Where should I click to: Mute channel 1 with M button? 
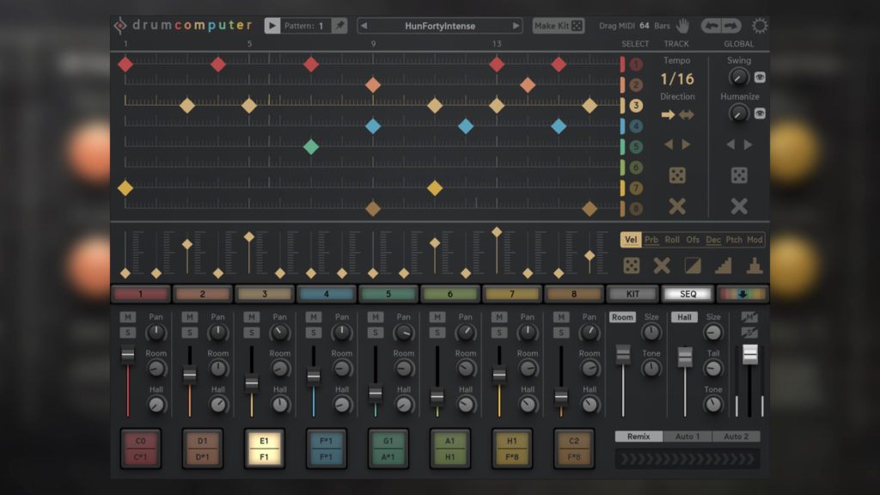point(128,317)
